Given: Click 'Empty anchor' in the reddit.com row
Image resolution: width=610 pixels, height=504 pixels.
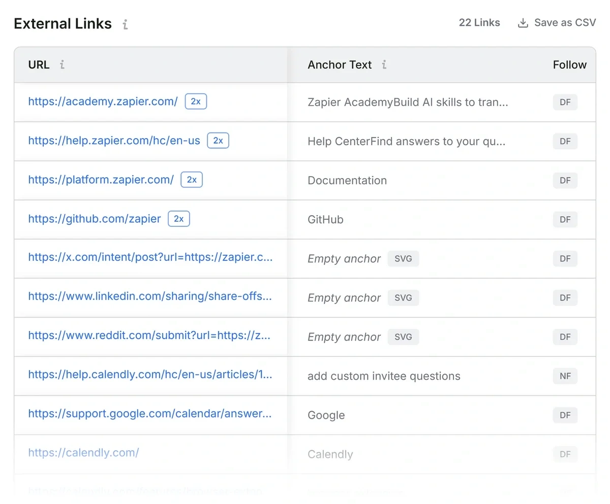Looking at the screenshot, I should [344, 337].
